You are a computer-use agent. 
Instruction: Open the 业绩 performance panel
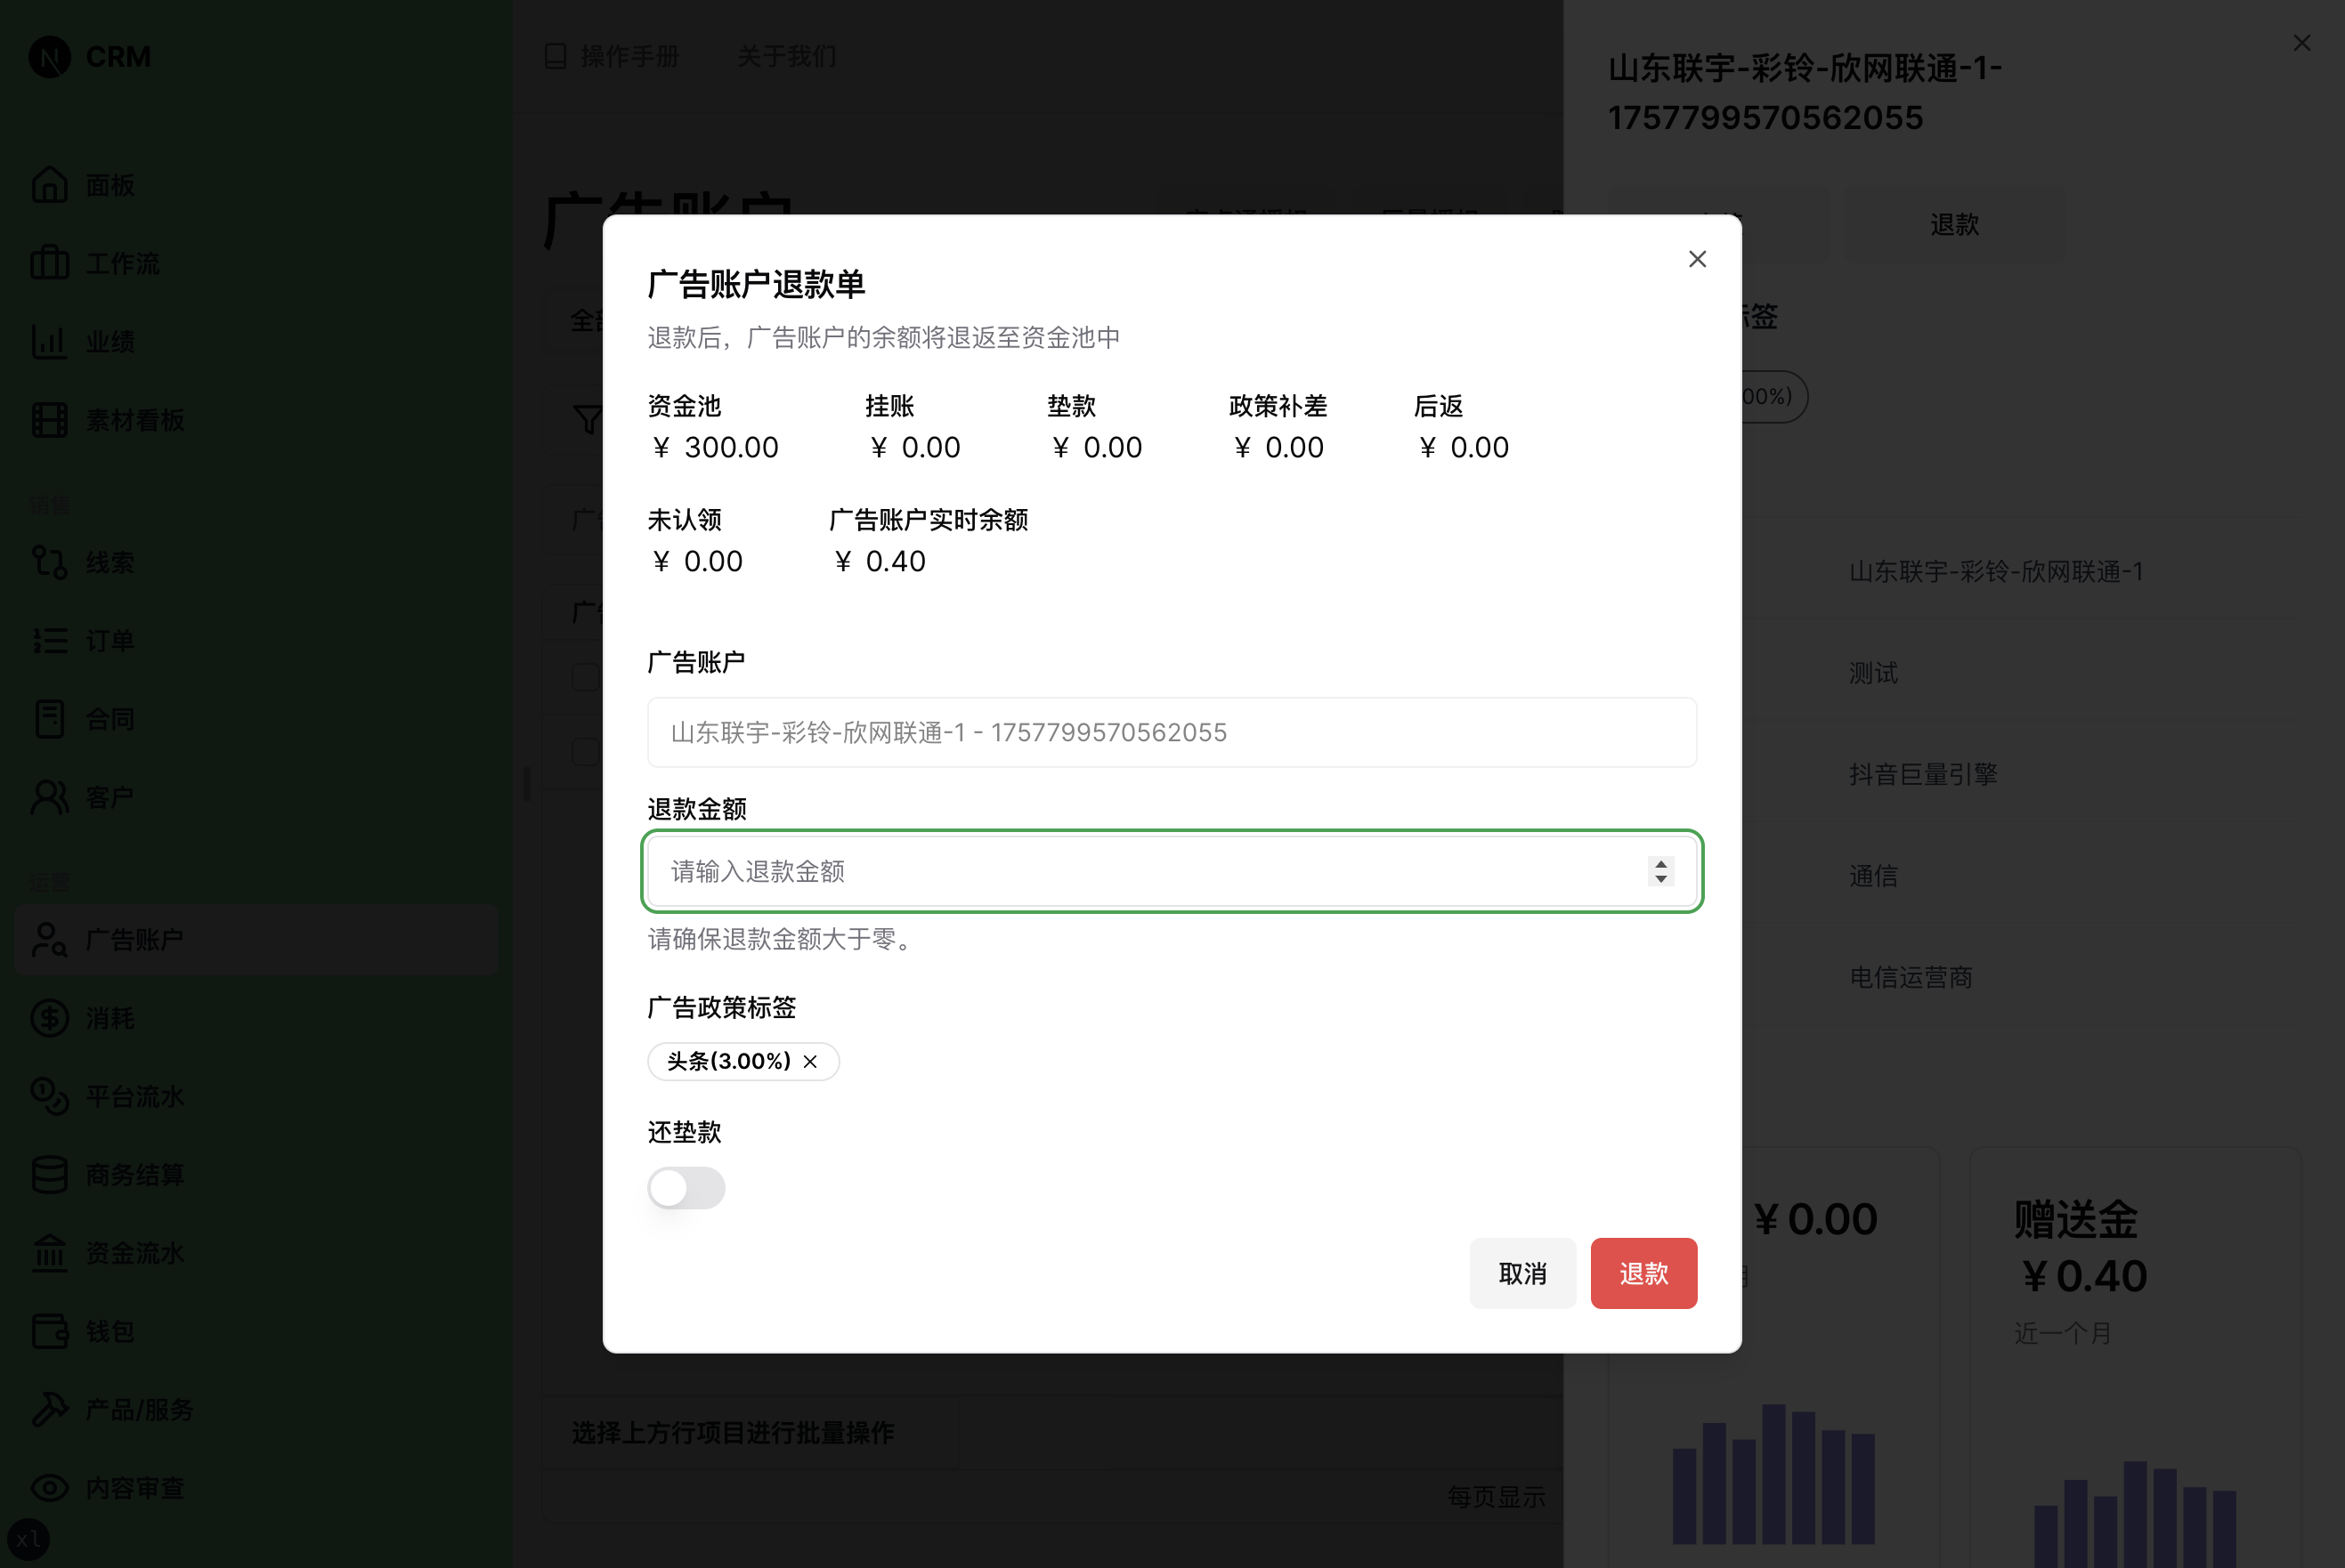pos(110,341)
